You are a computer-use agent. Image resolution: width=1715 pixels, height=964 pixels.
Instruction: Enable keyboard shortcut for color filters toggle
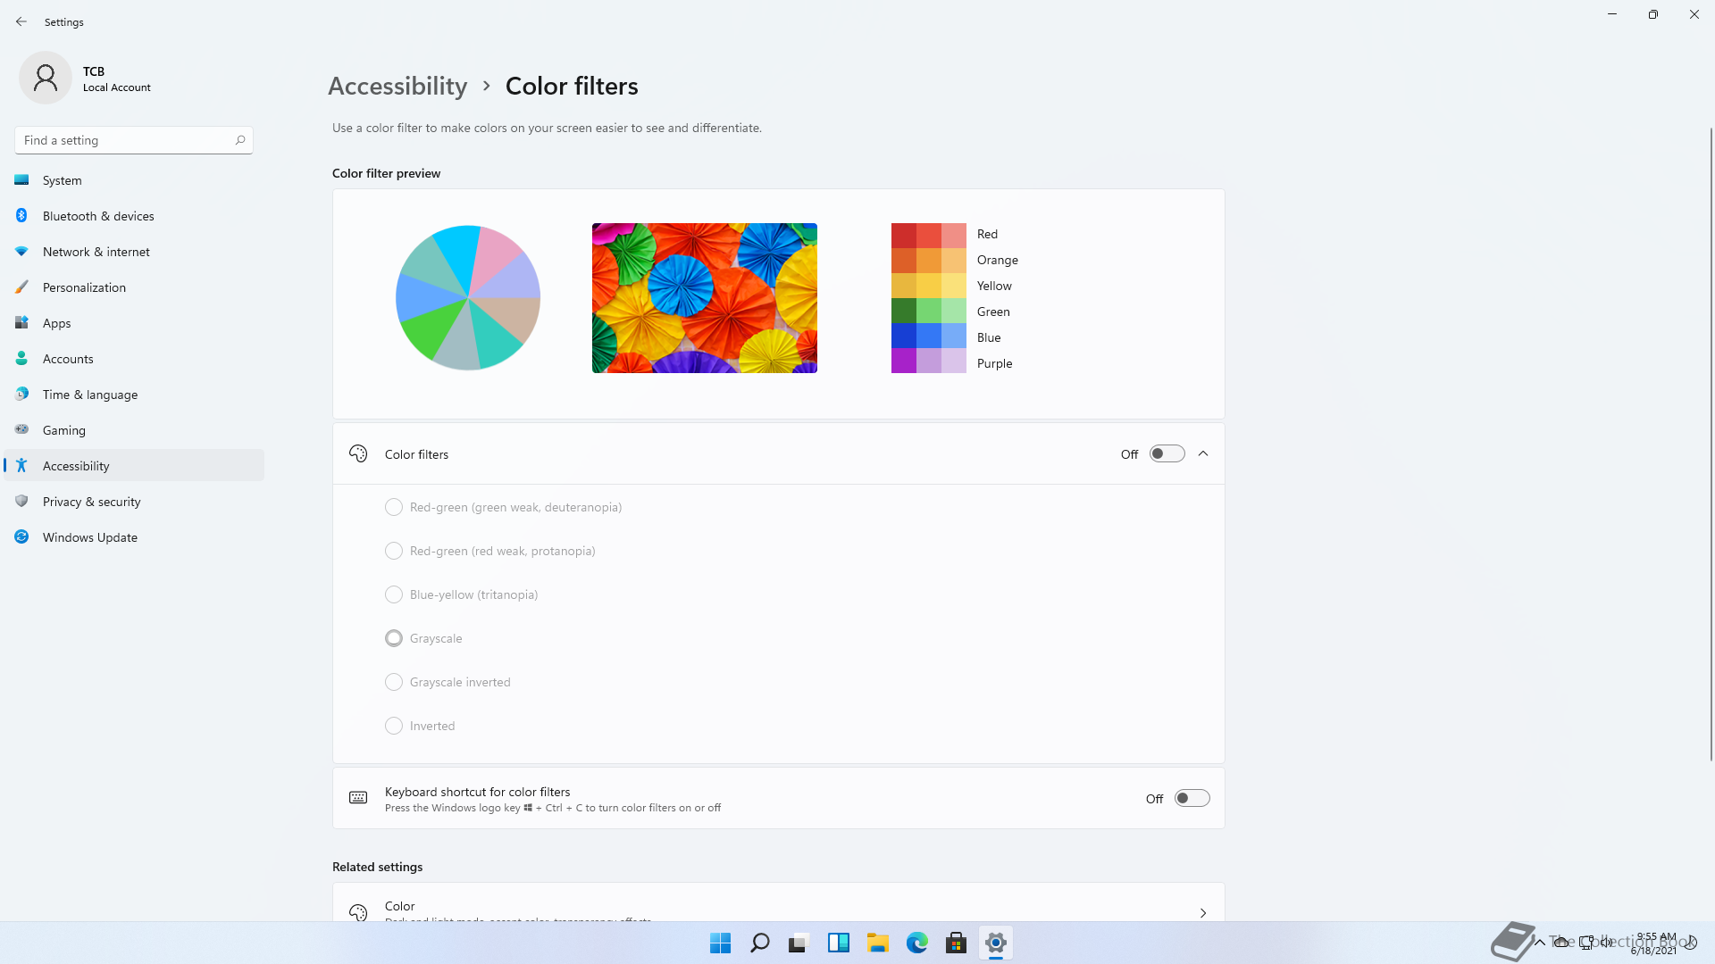point(1192,798)
